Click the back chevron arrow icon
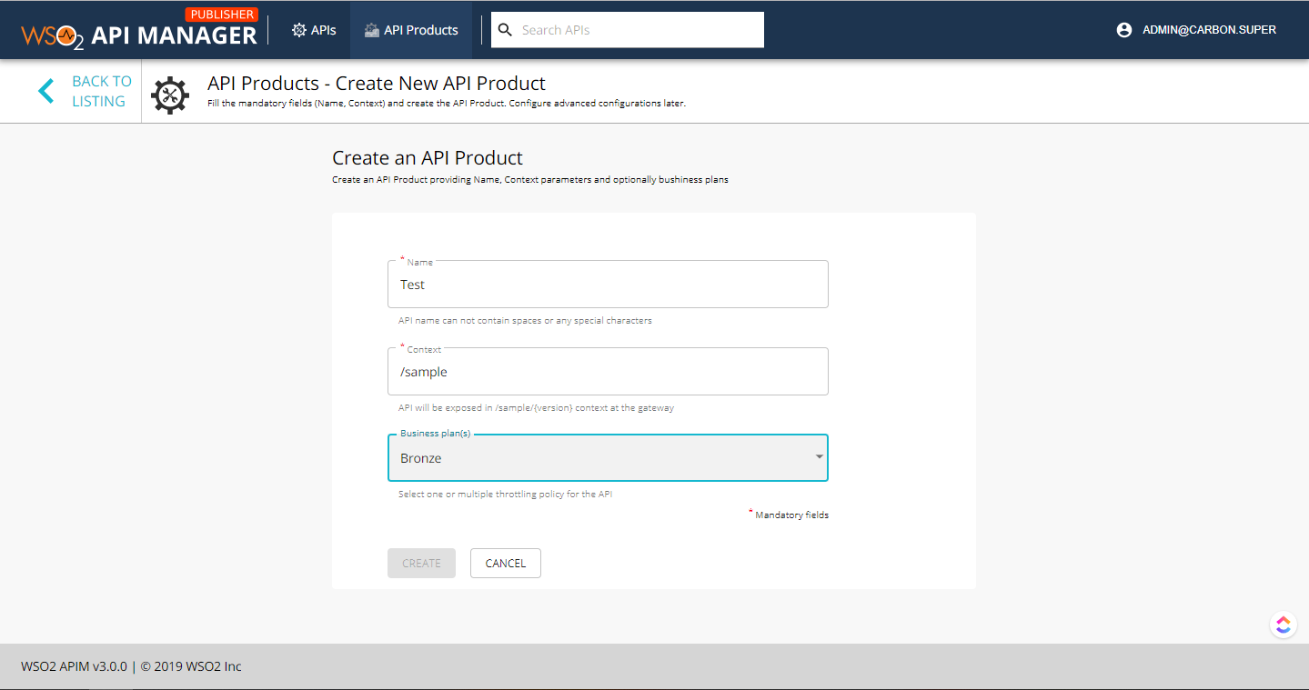 (x=45, y=91)
